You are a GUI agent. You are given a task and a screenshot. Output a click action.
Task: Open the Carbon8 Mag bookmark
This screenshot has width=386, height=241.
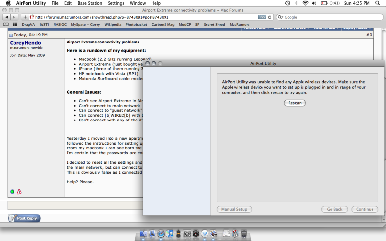point(163,25)
